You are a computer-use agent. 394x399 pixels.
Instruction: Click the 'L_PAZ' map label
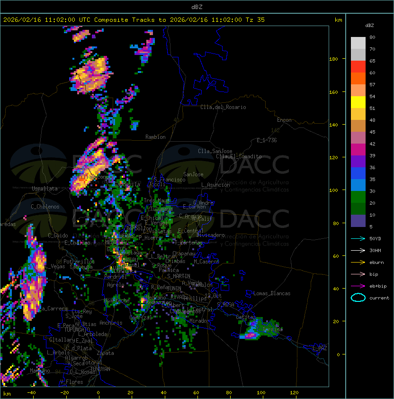pyautogui.click(x=320, y=348)
